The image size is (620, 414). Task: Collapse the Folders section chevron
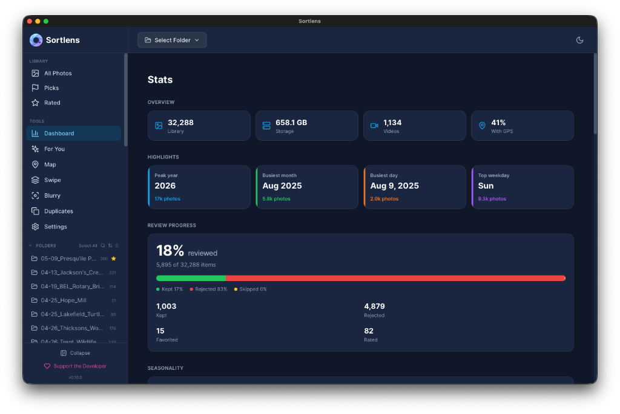pos(30,245)
